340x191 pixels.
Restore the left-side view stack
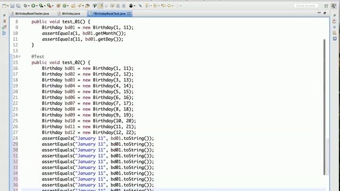4,15
